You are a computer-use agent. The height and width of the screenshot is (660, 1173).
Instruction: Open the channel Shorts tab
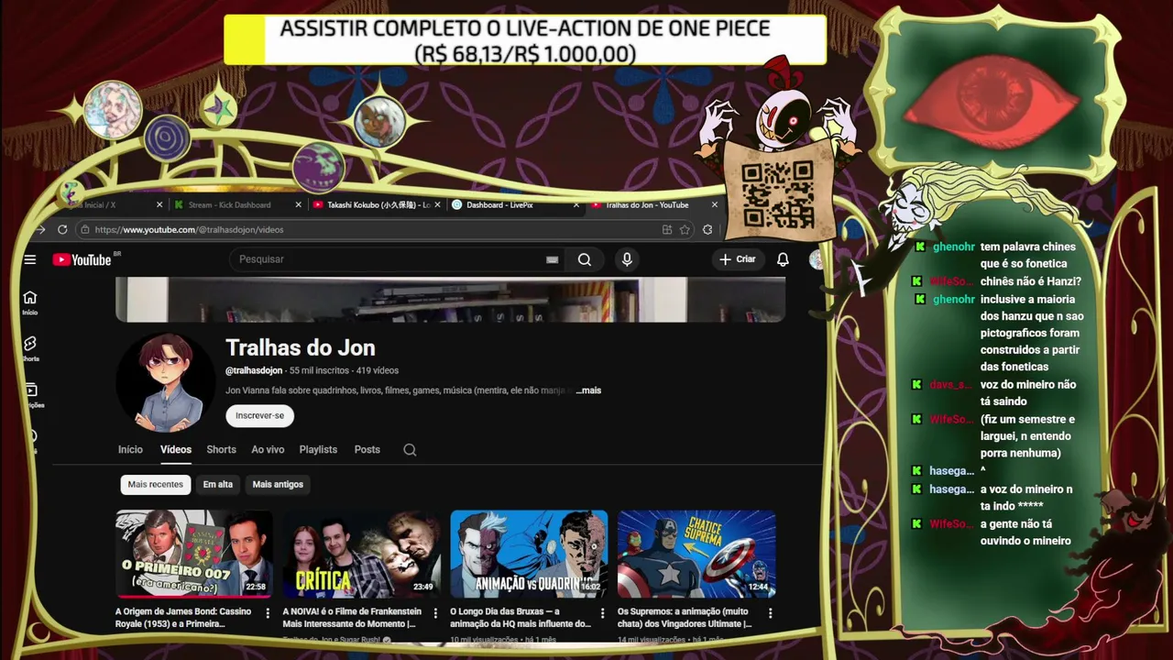point(221,449)
